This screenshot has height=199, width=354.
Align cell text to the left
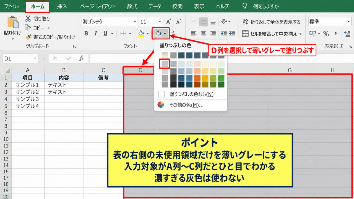point(194,34)
